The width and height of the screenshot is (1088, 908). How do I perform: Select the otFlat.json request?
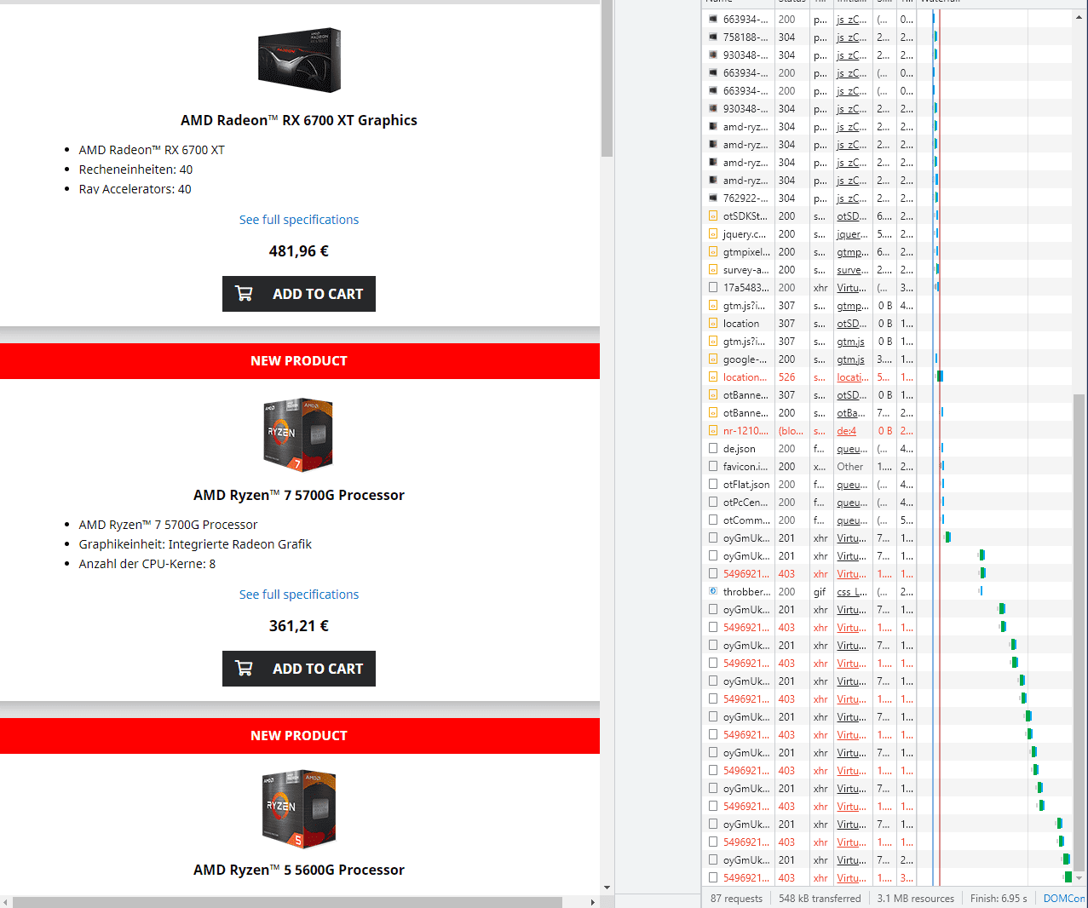pos(887,485)
